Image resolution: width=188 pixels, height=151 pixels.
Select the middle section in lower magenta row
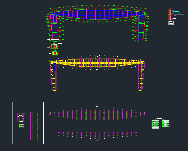[x=95, y=134]
